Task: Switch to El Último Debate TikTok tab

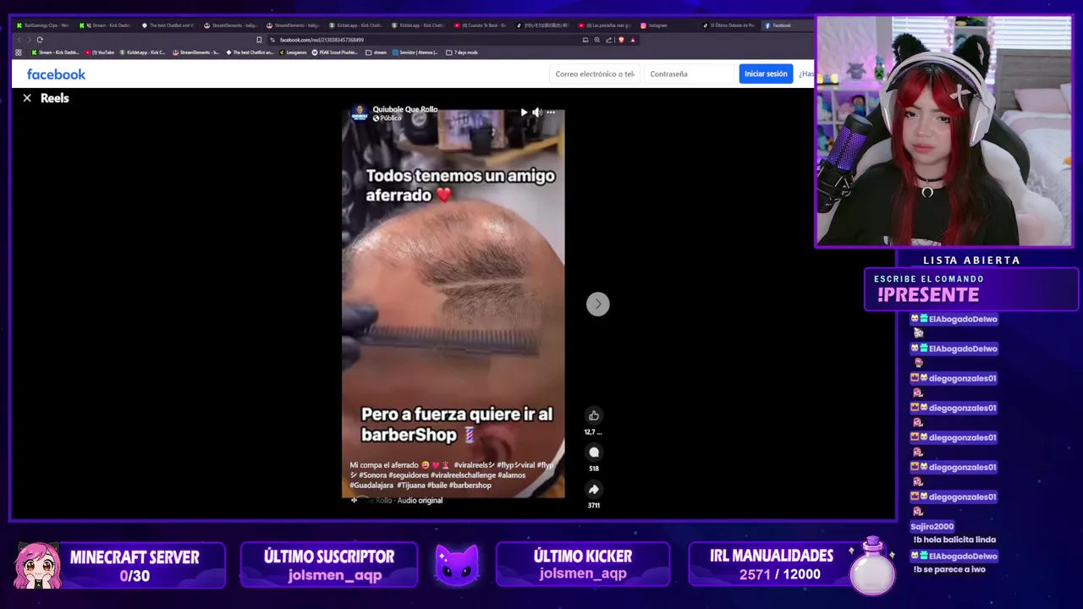Action: tap(729, 25)
